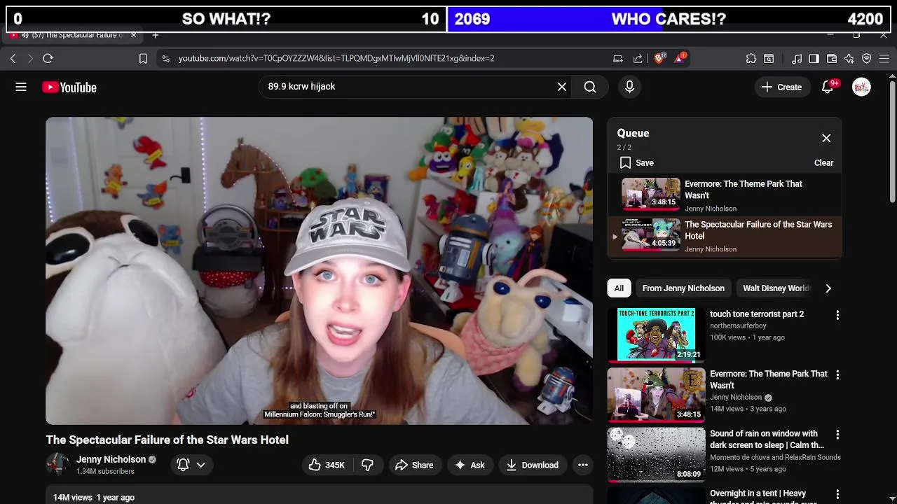Open options for Sound of rain video
This screenshot has height=504, width=897.
pos(837,435)
